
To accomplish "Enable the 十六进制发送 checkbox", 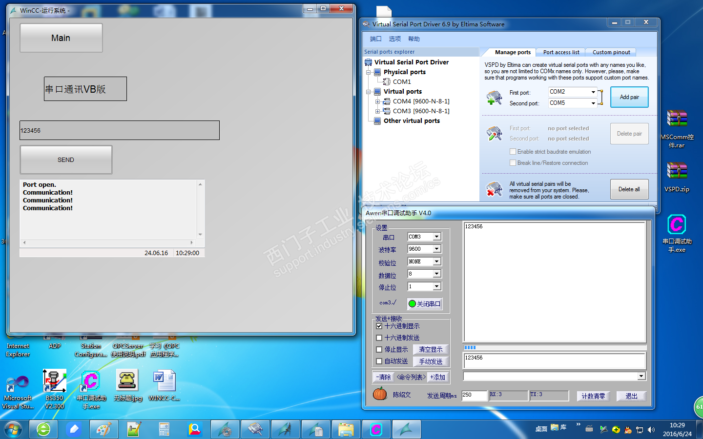I will (379, 338).
